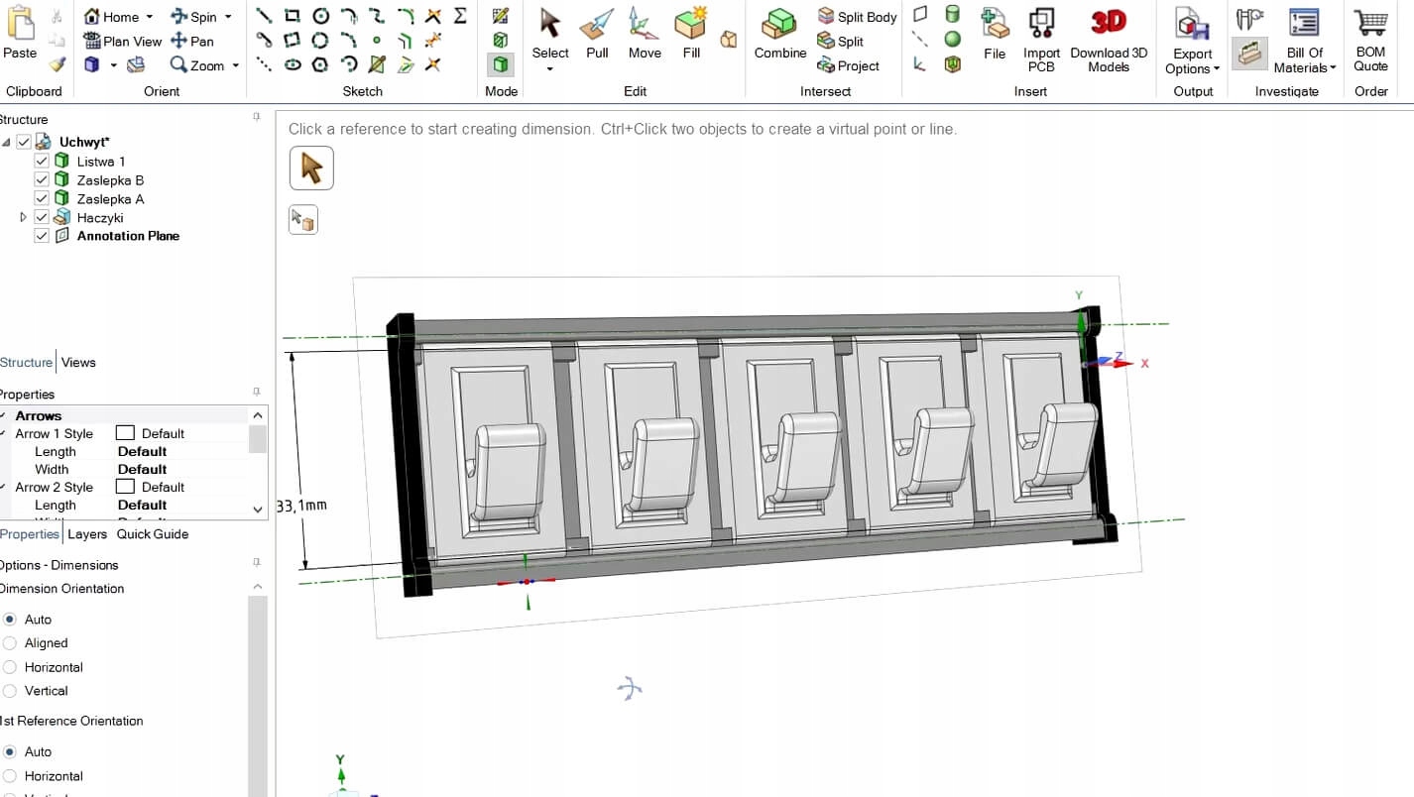Activate the Fill tool

[x=691, y=34]
